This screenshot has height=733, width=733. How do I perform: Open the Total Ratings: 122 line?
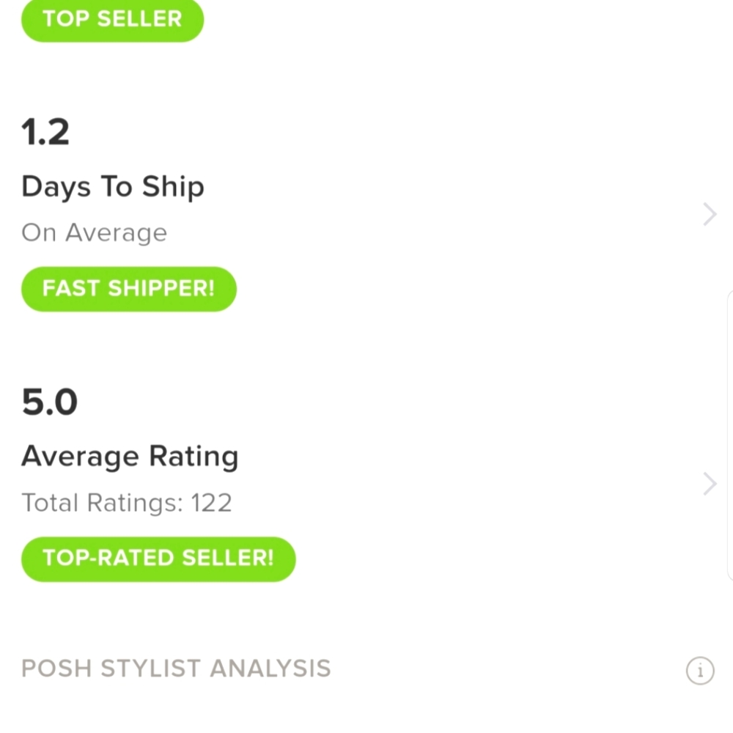127,503
